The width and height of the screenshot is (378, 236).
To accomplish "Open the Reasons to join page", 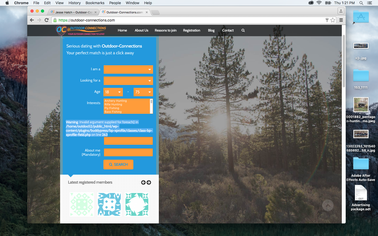I will (166, 30).
